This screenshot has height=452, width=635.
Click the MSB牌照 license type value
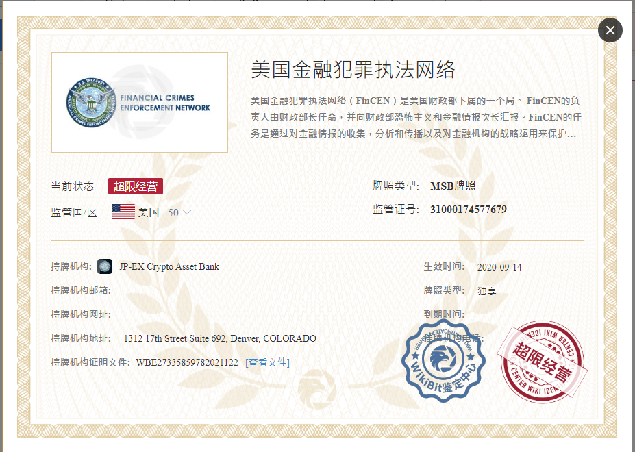[x=453, y=186]
